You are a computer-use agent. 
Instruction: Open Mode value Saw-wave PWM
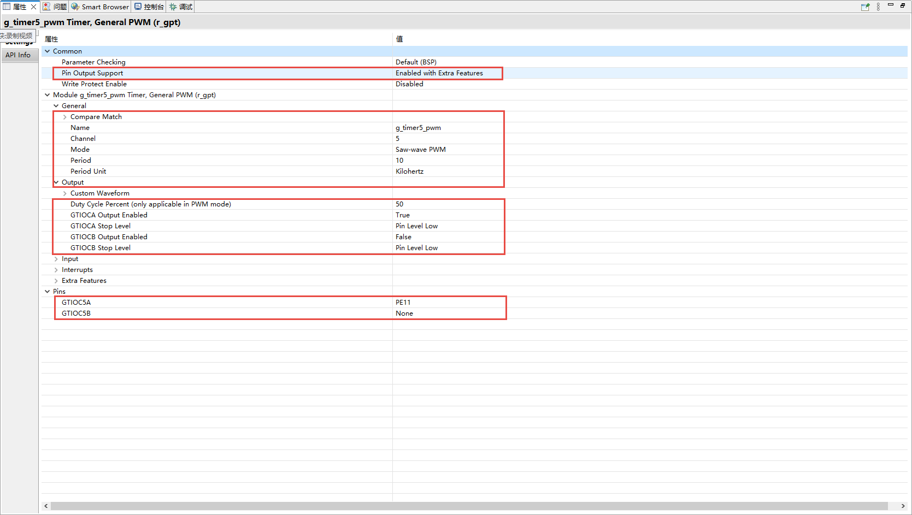pyautogui.click(x=421, y=150)
